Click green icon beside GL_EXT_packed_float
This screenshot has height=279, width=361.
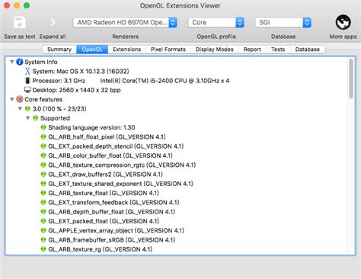[x=43, y=221]
